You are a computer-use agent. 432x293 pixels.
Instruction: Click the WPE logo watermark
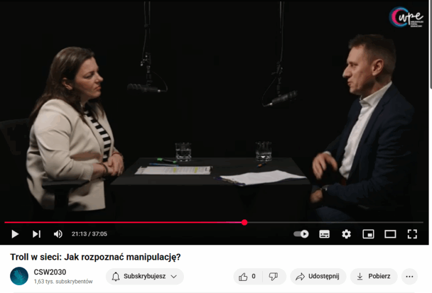pos(406,17)
